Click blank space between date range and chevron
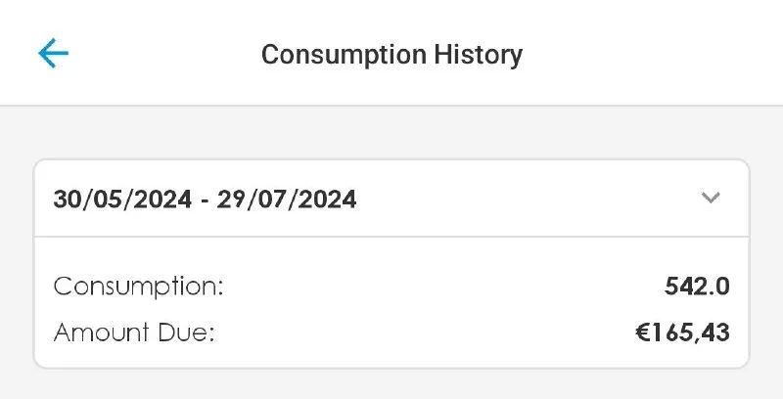This screenshot has width=783, height=399. coord(529,199)
